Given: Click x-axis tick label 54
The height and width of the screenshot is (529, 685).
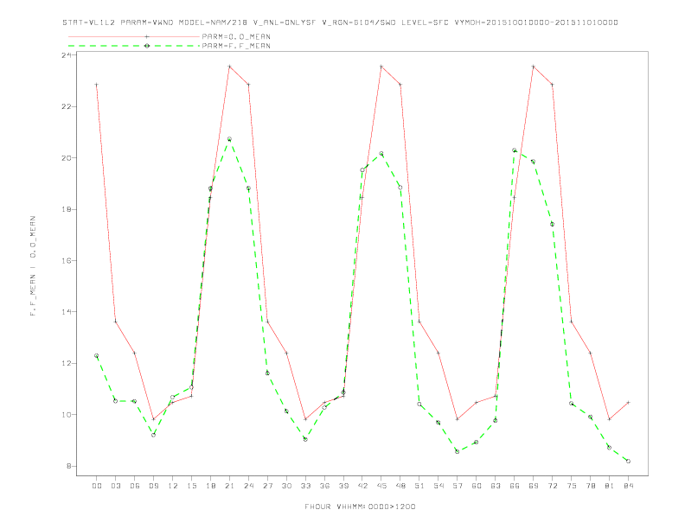Looking at the screenshot, I should tap(439, 486).
